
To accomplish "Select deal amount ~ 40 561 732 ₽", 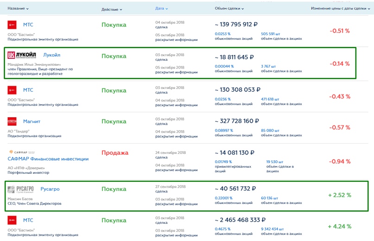I will [235, 189].
